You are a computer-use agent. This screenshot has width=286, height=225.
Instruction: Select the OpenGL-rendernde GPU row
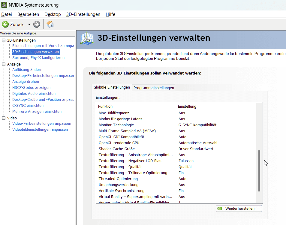176,143
